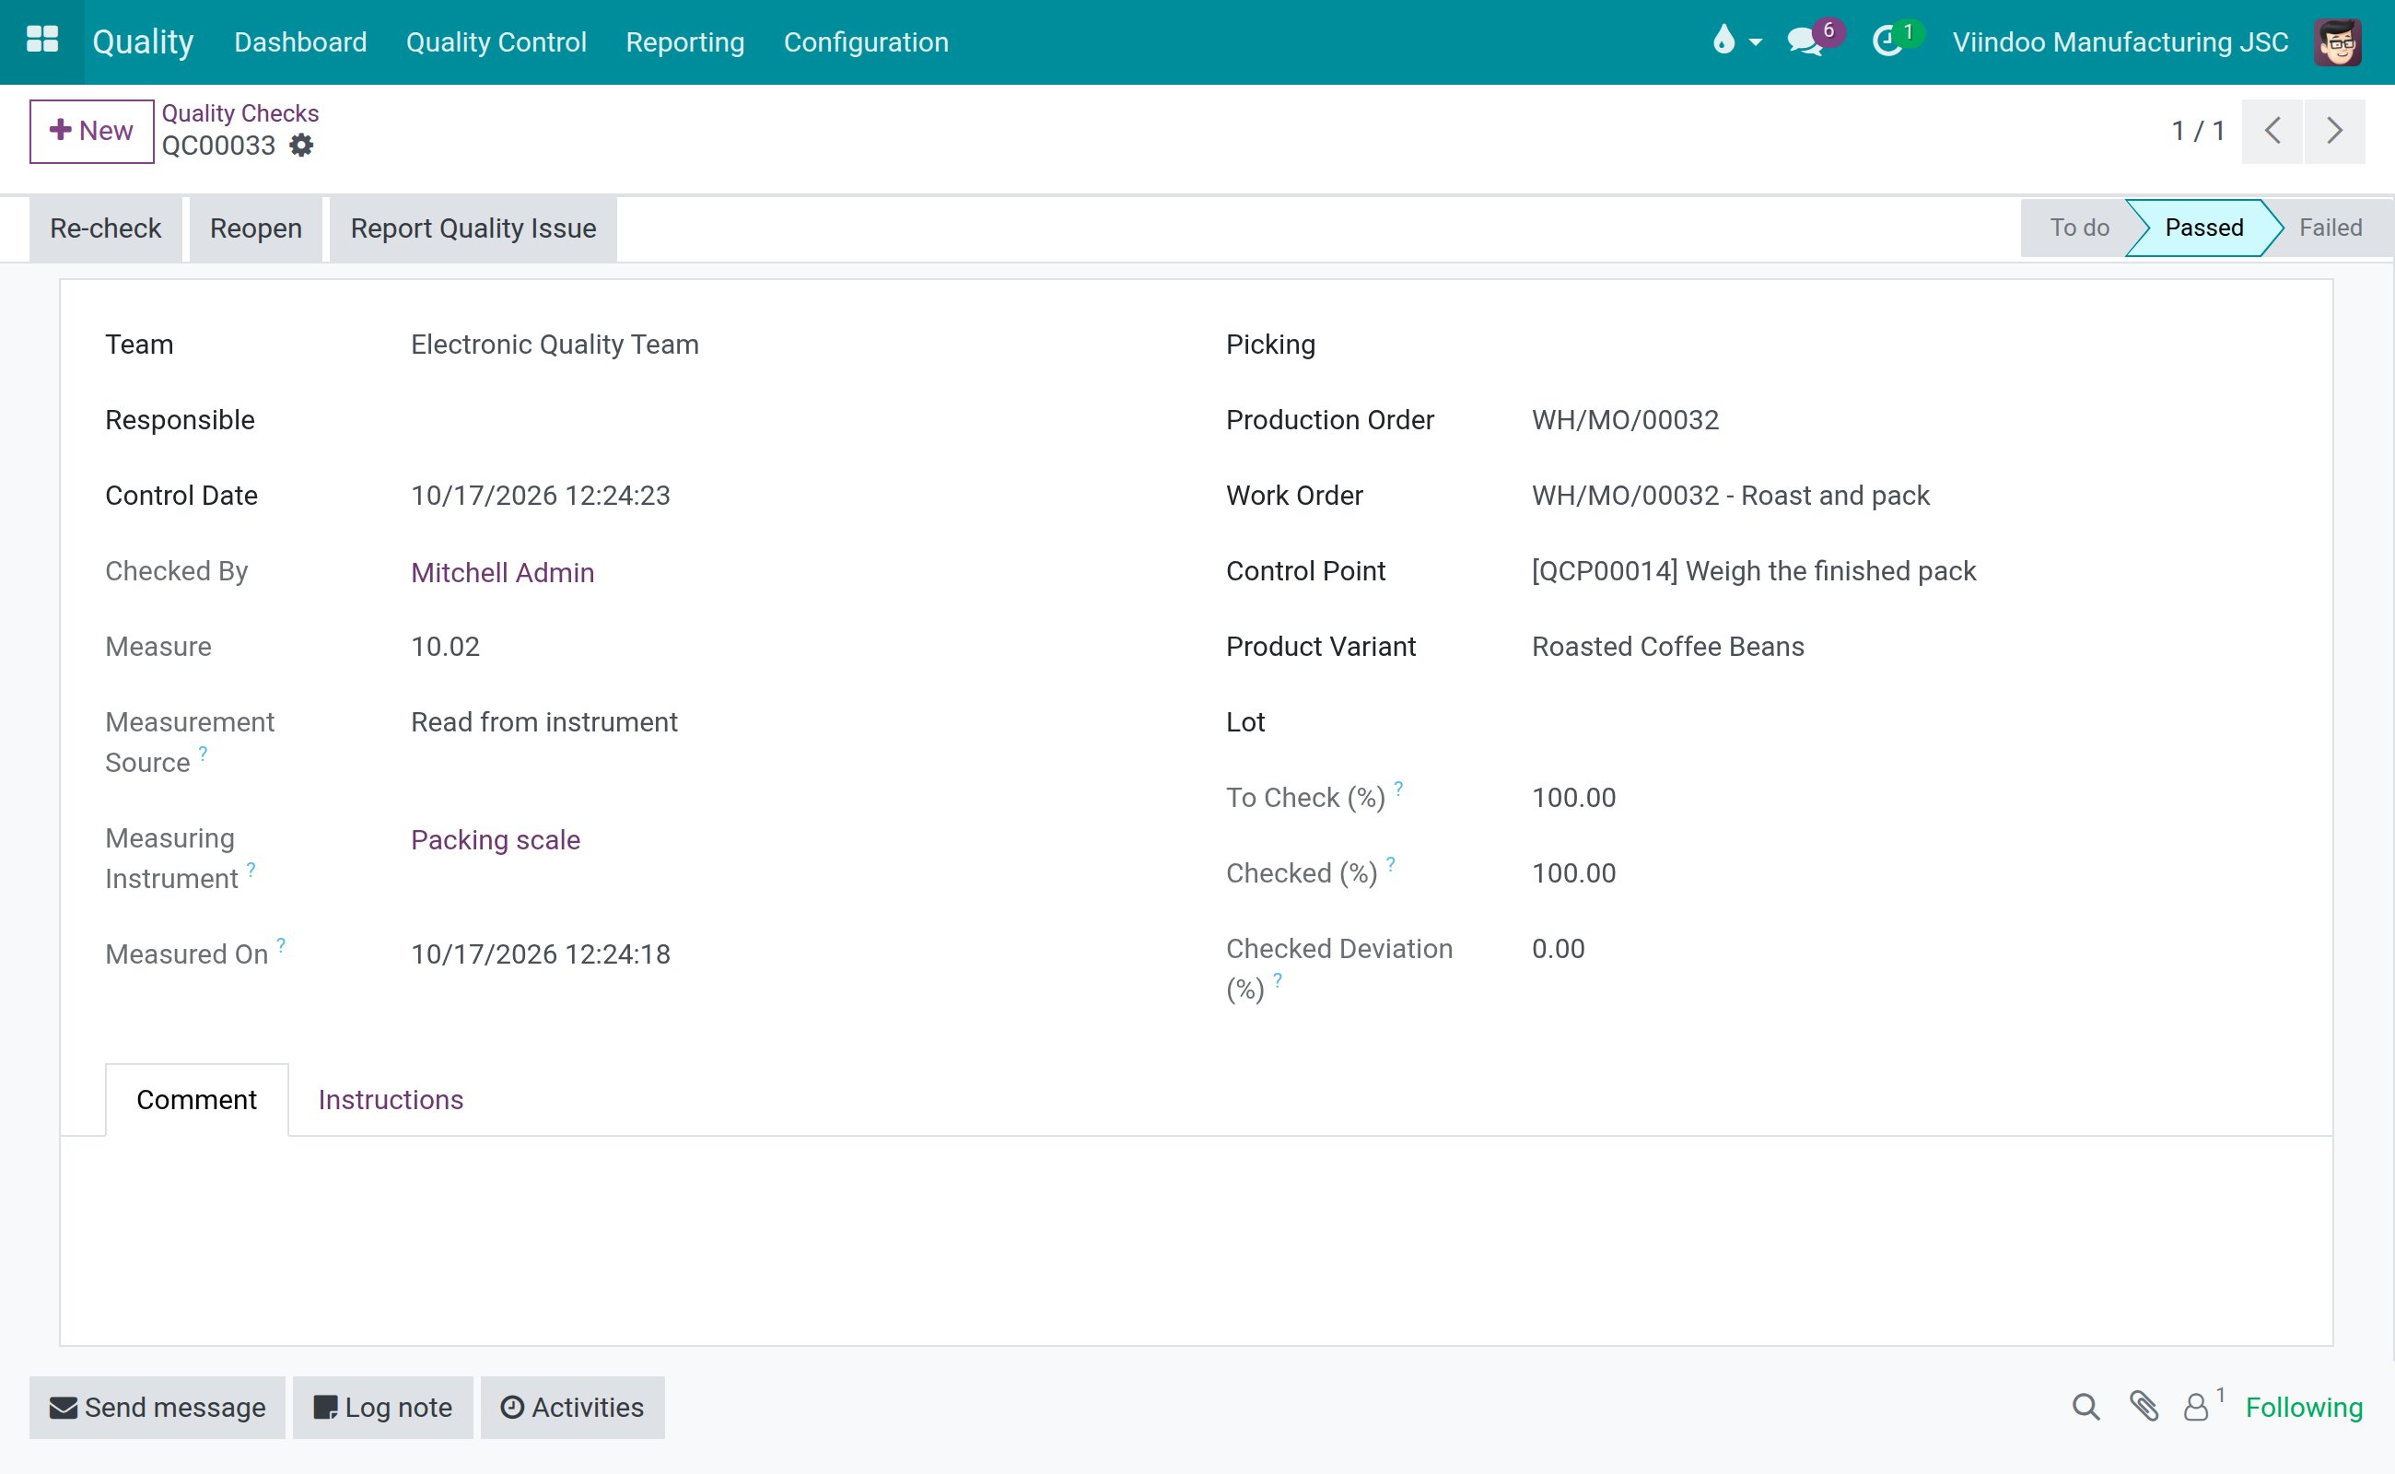Click the Re-check button
2395x1474 pixels.
(105, 228)
